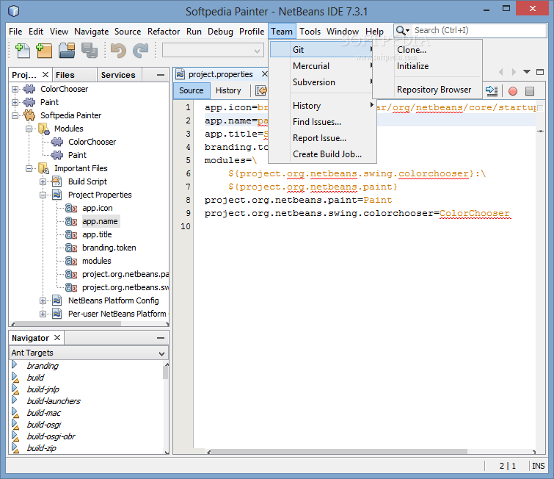Click the INS insert mode indicator

coord(538,466)
